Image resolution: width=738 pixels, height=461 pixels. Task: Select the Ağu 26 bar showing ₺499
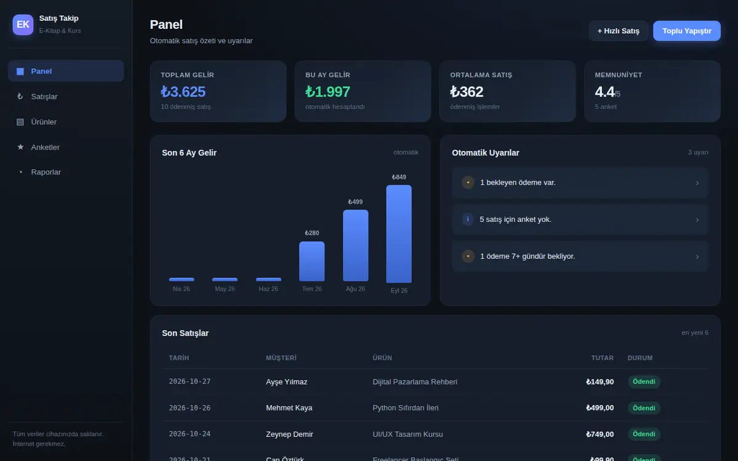[x=355, y=246]
